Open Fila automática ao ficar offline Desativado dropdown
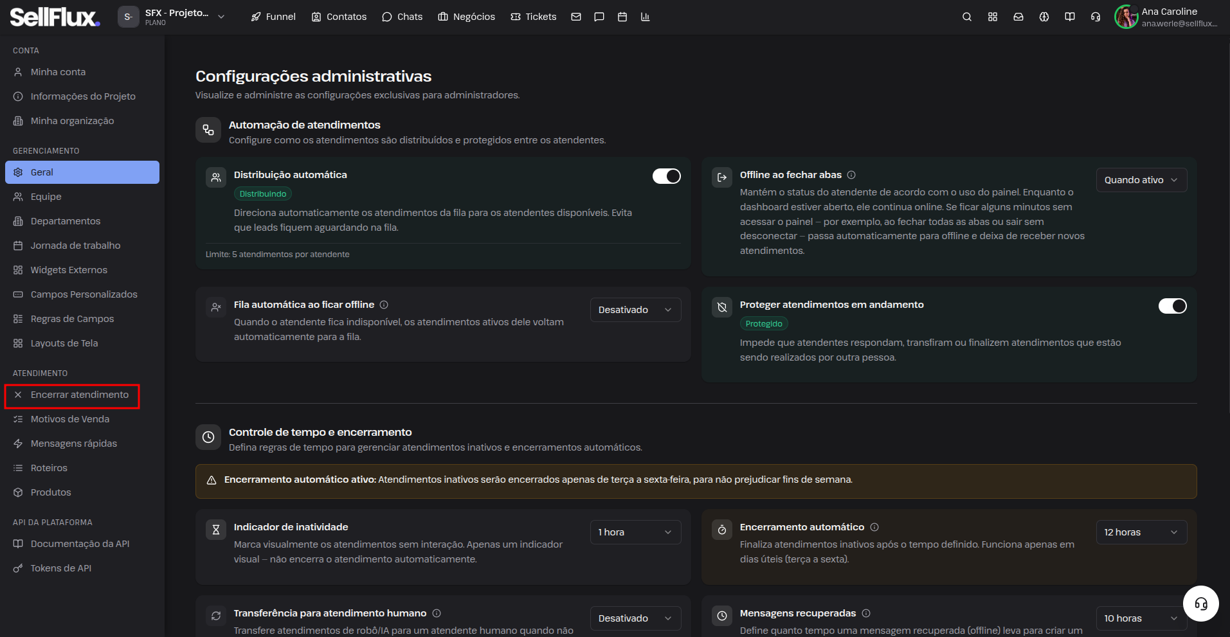Image resolution: width=1230 pixels, height=637 pixels. click(x=635, y=310)
